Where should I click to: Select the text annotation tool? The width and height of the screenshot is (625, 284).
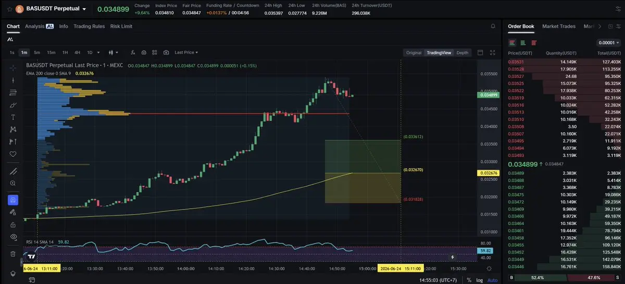coord(13,117)
